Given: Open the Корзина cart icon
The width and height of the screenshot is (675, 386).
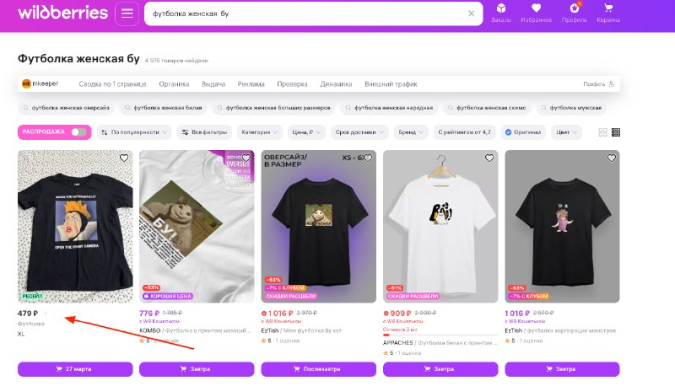Looking at the screenshot, I should tap(607, 13).
